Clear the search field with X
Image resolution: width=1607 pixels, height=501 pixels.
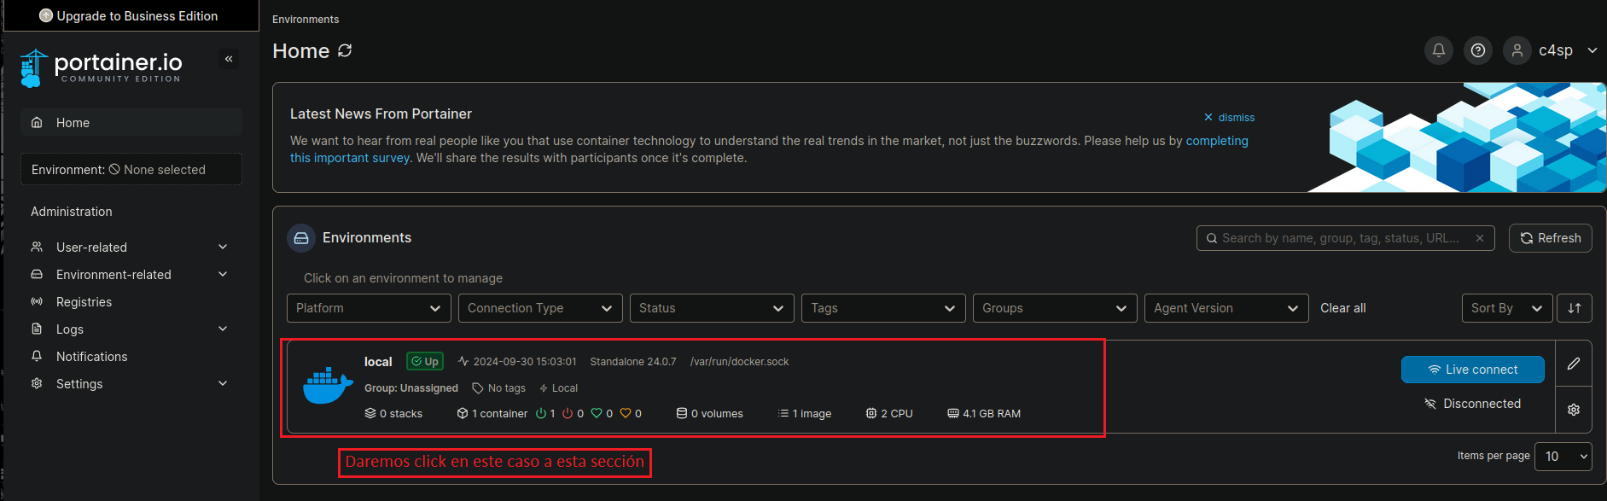coord(1480,238)
